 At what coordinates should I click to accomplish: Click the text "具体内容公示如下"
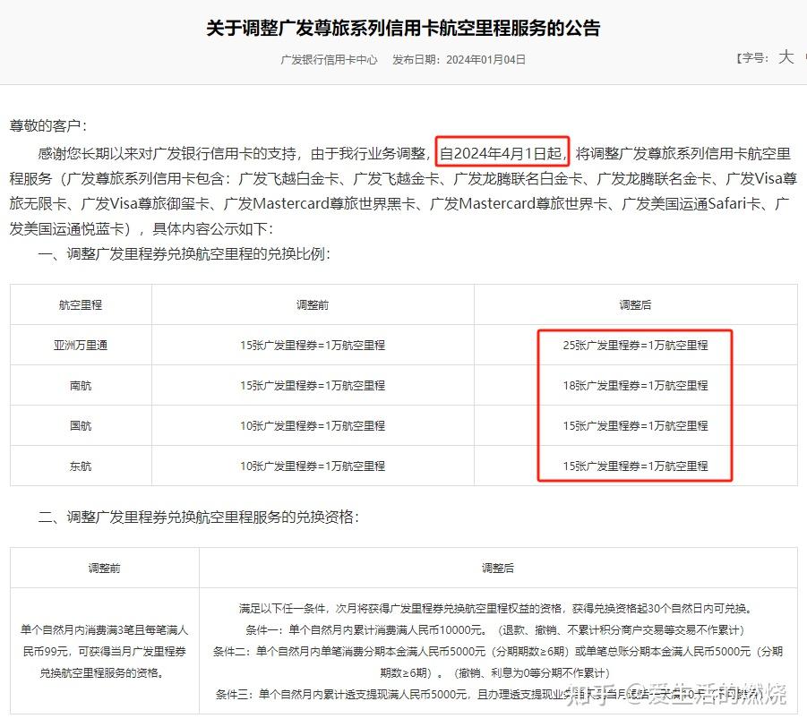[x=213, y=228]
